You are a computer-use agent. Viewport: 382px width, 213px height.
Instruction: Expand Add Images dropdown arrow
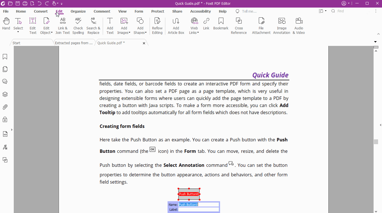pos(129,33)
